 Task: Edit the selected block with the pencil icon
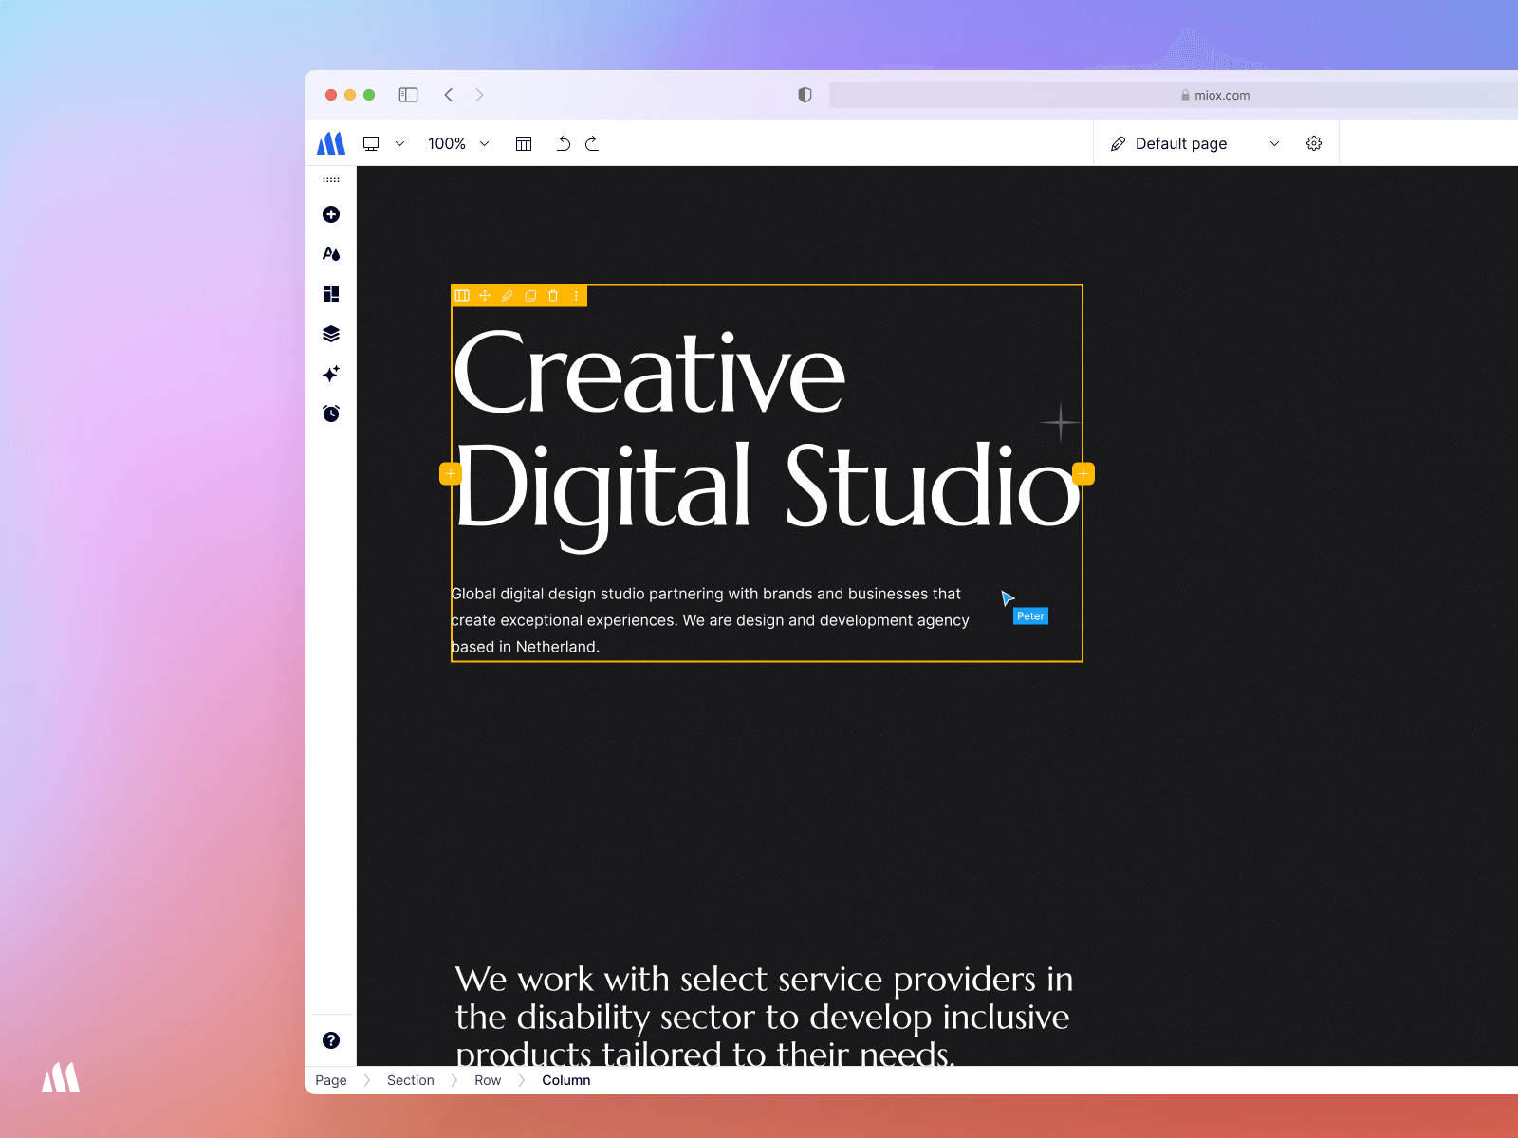(x=508, y=296)
